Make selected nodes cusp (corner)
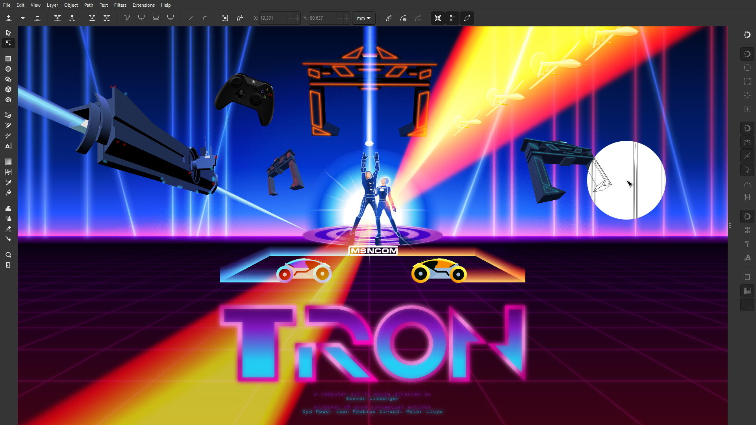The height and width of the screenshot is (425, 756). [x=127, y=18]
